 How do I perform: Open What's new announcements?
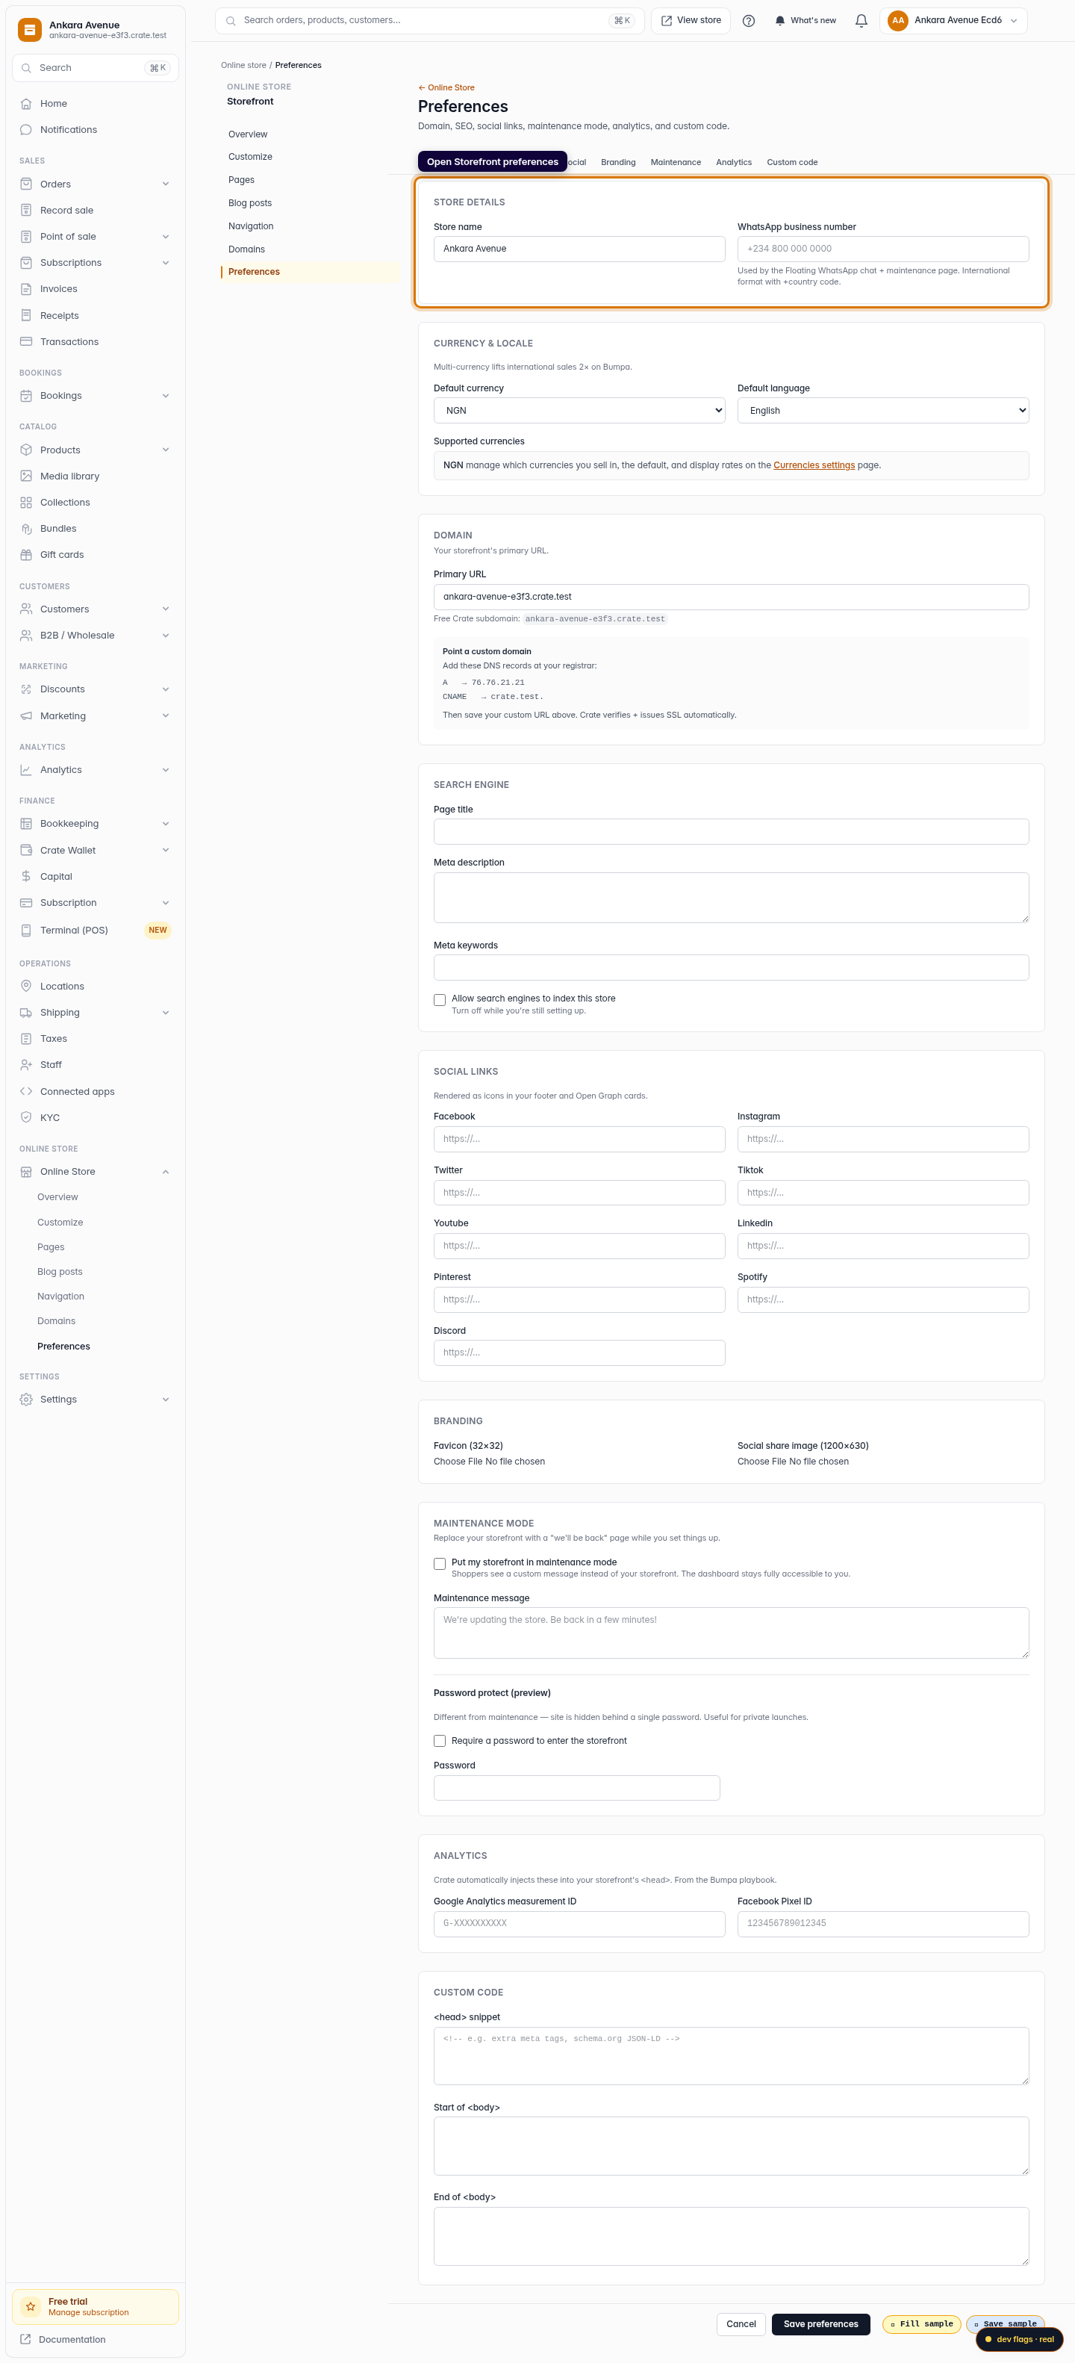pos(806,21)
